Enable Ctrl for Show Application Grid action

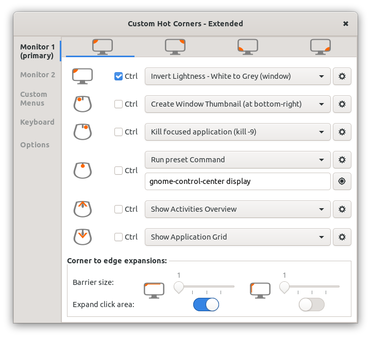tap(119, 237)
